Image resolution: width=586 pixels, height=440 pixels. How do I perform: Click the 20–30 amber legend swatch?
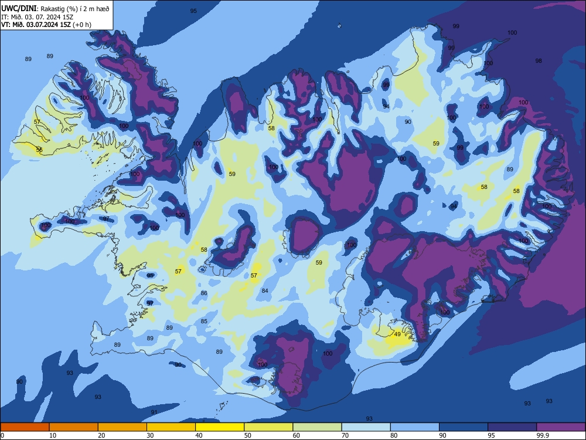(122, 427)
